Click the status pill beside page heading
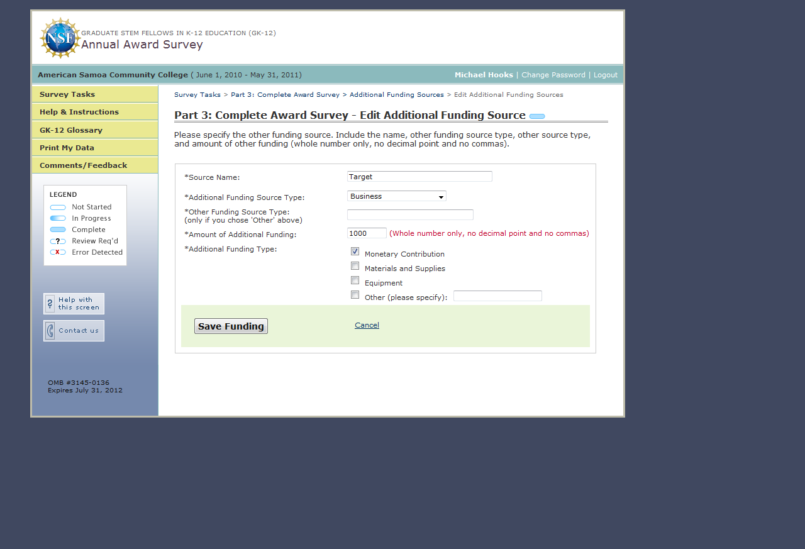 point(537,116)
